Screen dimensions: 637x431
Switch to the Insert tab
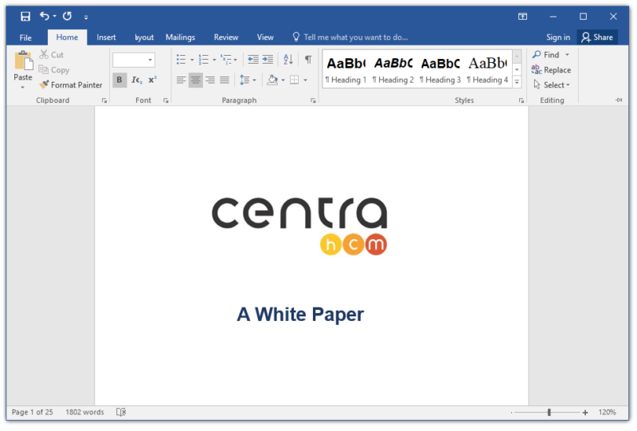point(106,37)
